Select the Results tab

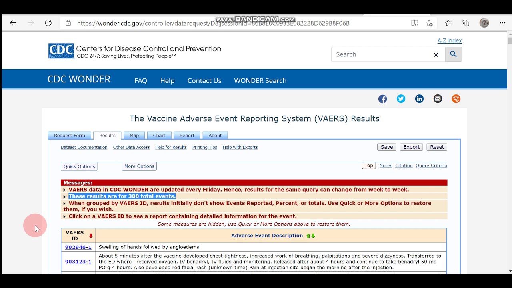pyautogui.click(x=107, y=136)
